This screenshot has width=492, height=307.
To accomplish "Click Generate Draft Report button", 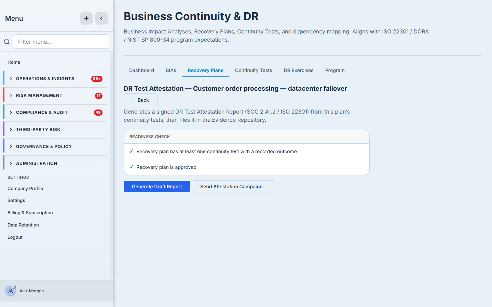I will pyautogui.click(x=157, y=187).
